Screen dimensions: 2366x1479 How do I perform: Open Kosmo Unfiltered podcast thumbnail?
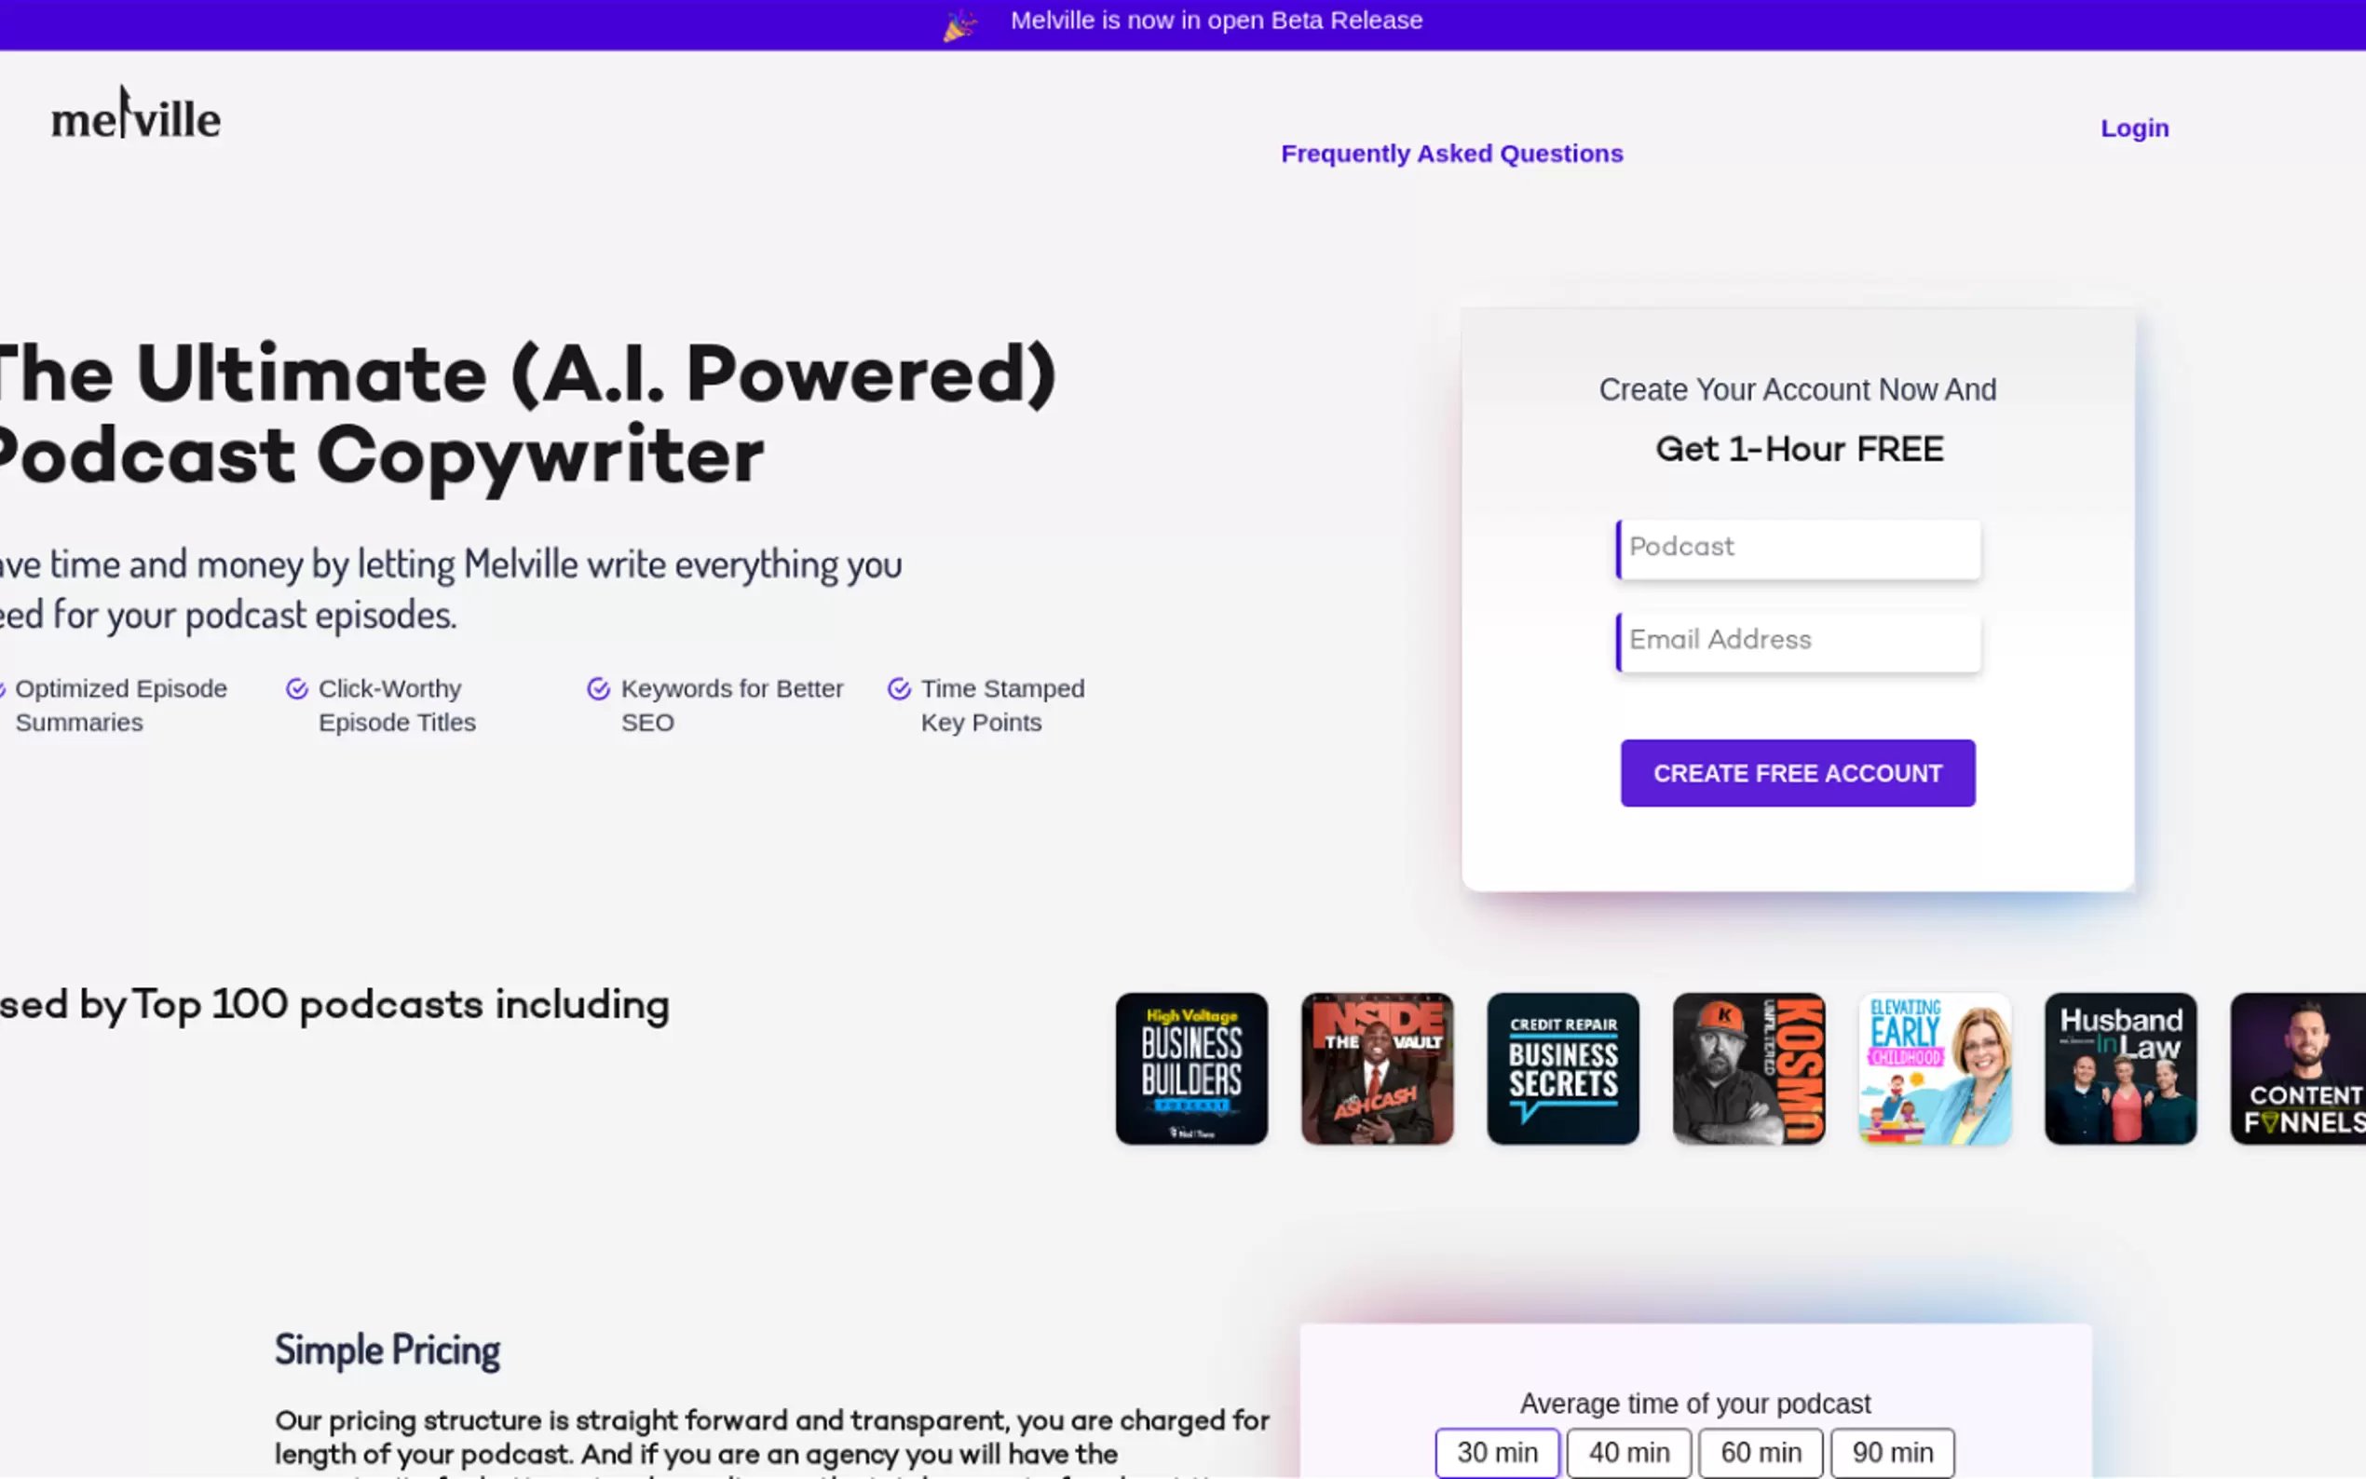(x=1748, y=1069)
